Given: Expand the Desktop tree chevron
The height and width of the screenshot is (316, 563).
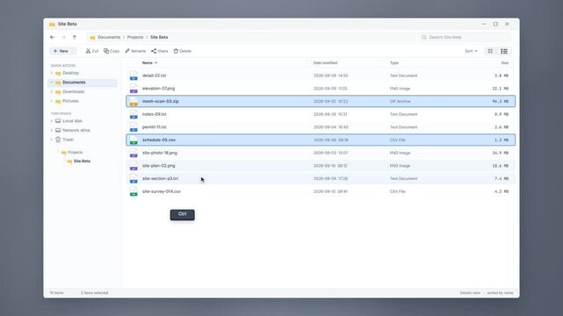Looking at the screenshot, I should coord(52,73).
